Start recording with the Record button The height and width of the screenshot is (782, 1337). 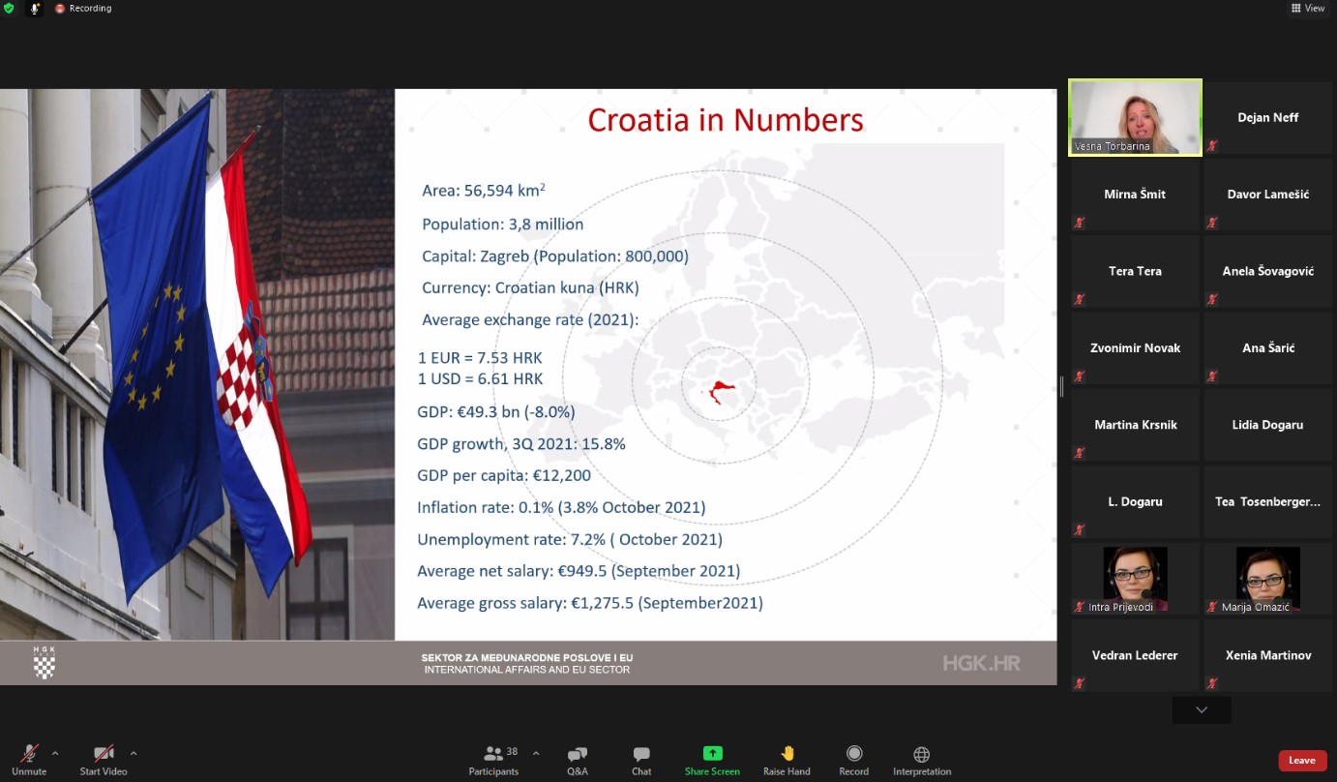pos(853,759)
